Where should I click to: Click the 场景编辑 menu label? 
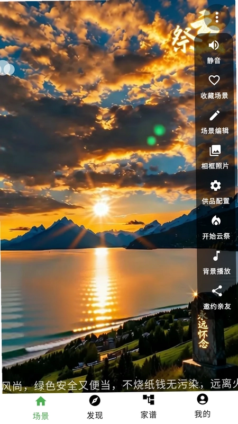click(215, 130)
